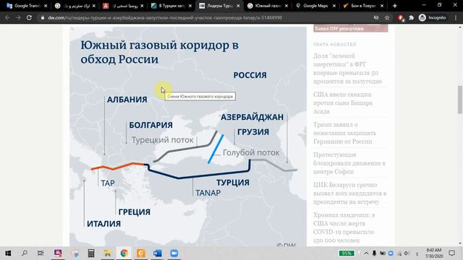Open a new tab with the plus button

tap(395, 6)
